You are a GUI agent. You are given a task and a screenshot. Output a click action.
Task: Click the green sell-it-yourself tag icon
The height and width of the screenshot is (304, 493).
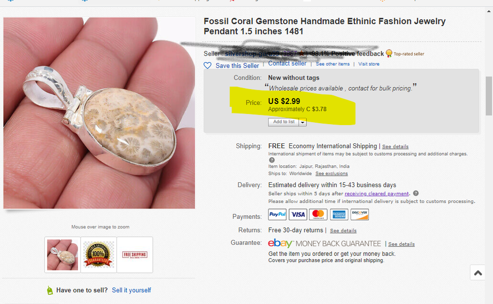50,290
